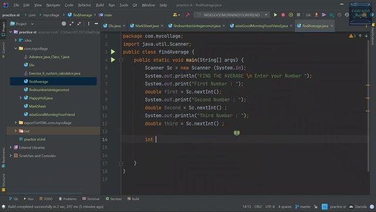Toggle the Notifications side panel
The width and height of the screenshot is (376, 212).
pos(373,34)
